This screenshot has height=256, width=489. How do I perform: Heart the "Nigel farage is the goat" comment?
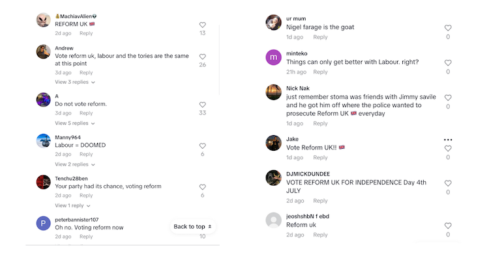[x=448, y=28]
